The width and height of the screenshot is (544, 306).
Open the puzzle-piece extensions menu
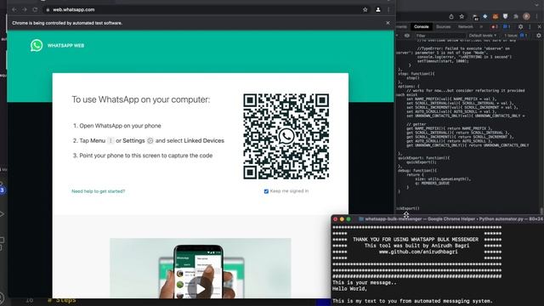click(516, 16)
